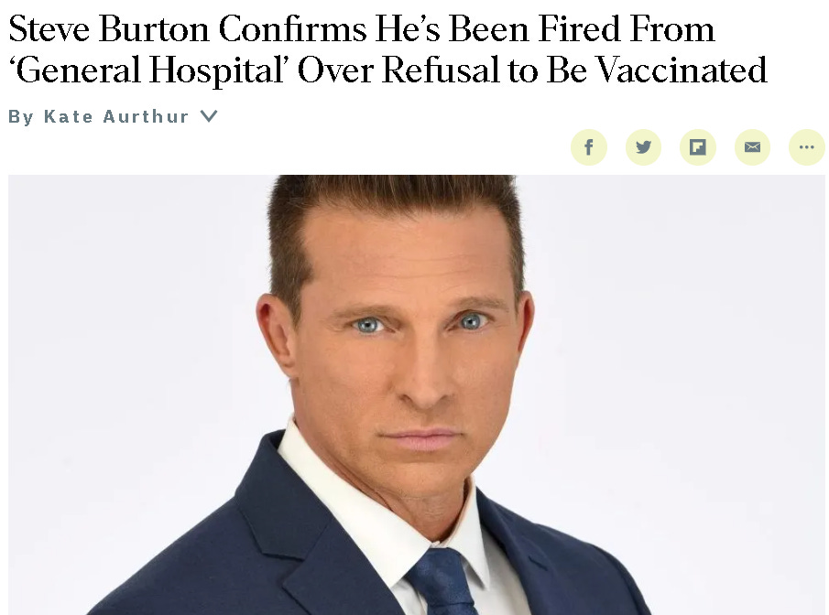
Task: Click the 'General Hospital' headline line
Action: pos(387,70)
